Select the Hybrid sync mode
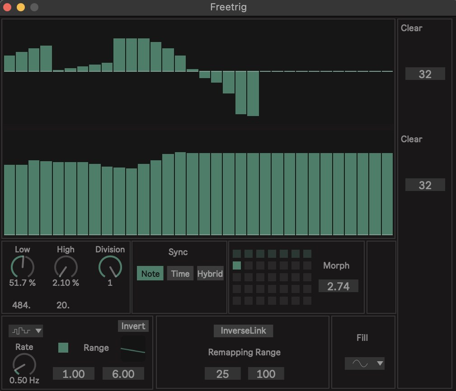This screenshot has width=456, height=391. pyautogui.click(x=210, y=274)
